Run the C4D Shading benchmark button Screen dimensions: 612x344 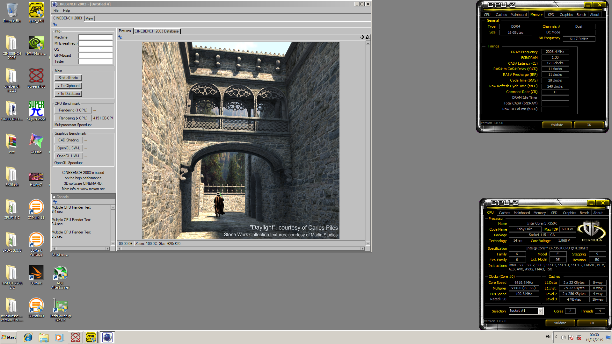coord(69,140)
